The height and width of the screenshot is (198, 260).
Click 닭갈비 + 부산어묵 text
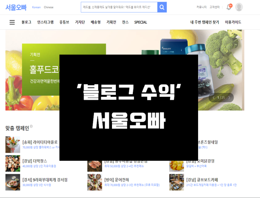(x=197, y=166)
